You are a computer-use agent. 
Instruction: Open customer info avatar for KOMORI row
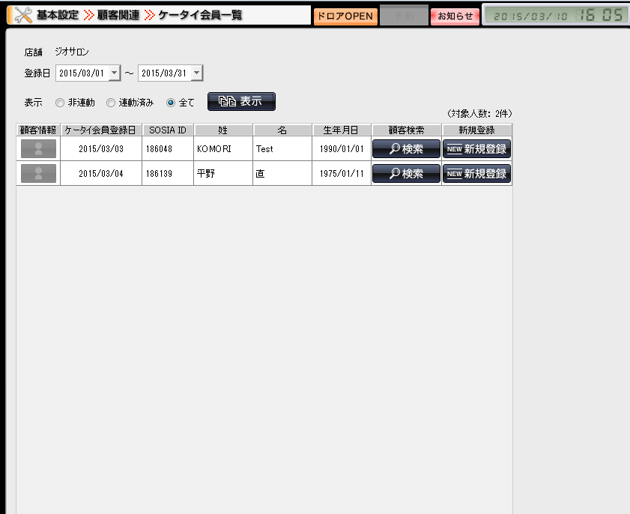point(38,148)
